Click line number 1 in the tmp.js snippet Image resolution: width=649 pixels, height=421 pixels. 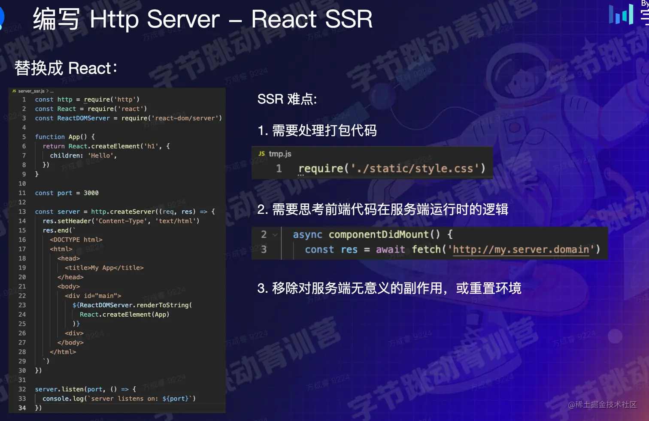click(x=279, y=169)
